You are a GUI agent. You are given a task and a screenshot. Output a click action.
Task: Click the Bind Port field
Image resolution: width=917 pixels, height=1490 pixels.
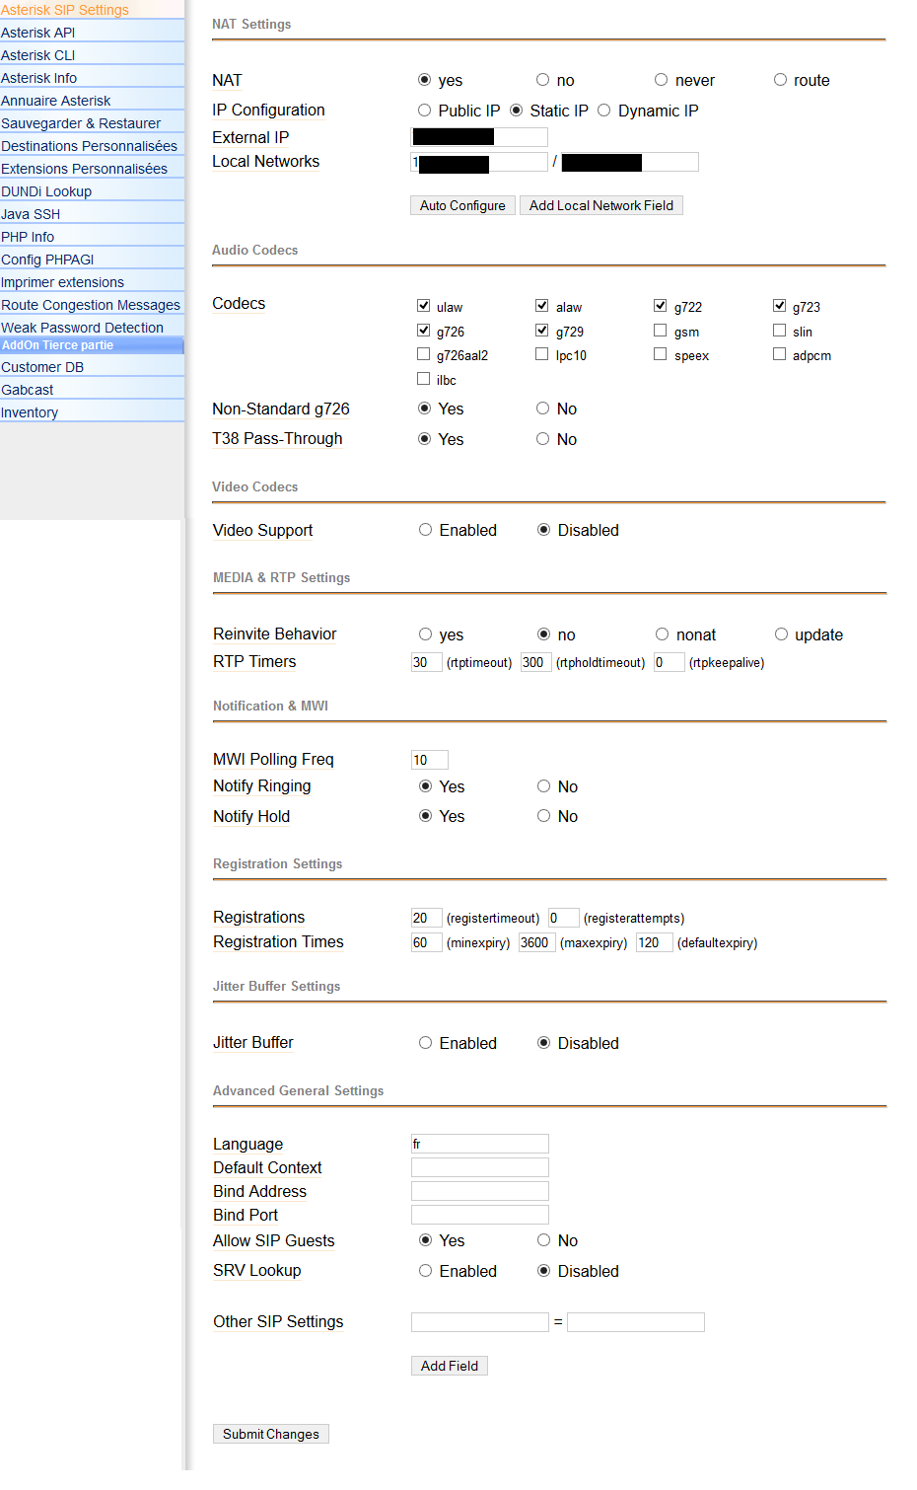pos(480,1215)
